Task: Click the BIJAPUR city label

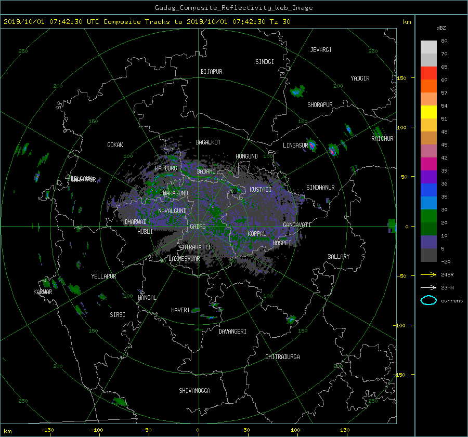Action: pyautogui.click(x=211, y=72)
